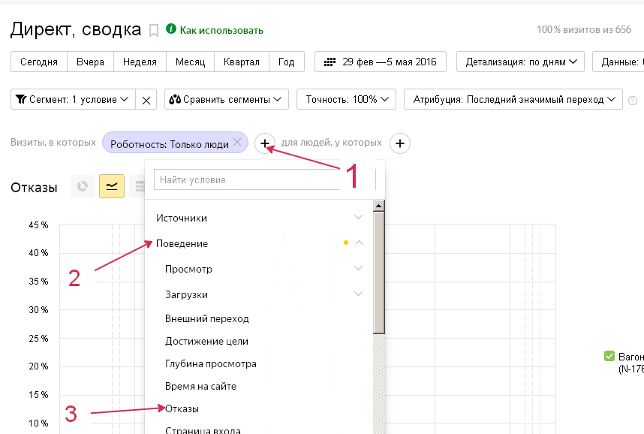Open the attribution dropdown 'Последний значимый переход'
The width and height of the screenshot is (644, 434).
pyautogui.click(x=513, y=99)
